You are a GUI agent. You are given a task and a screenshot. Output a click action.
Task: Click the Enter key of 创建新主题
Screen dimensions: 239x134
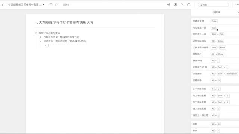click(214, 21)
